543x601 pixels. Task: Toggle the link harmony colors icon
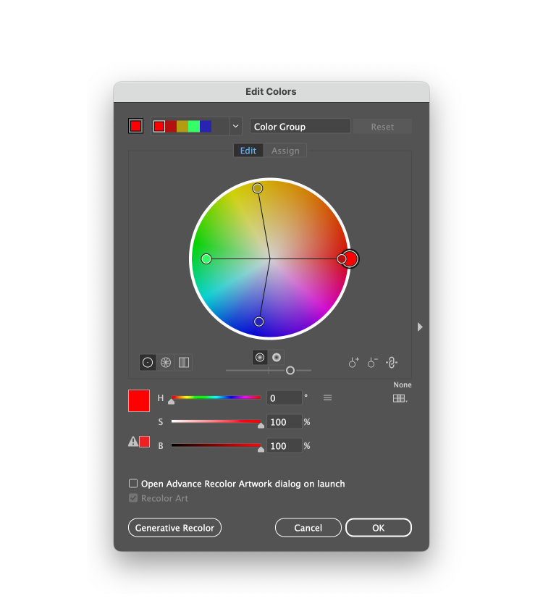pyautogui.click(x=392, y=362)
